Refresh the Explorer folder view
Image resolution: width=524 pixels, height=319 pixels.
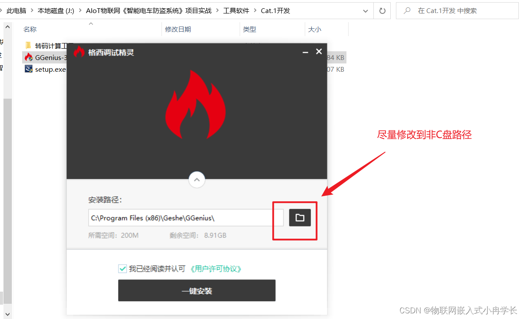(x=382, y=10)
